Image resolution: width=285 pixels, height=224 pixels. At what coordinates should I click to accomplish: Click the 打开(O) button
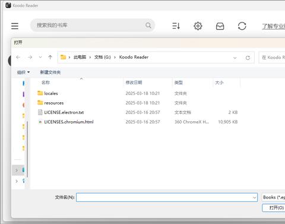pyautogui.click(x=274, y=208)
